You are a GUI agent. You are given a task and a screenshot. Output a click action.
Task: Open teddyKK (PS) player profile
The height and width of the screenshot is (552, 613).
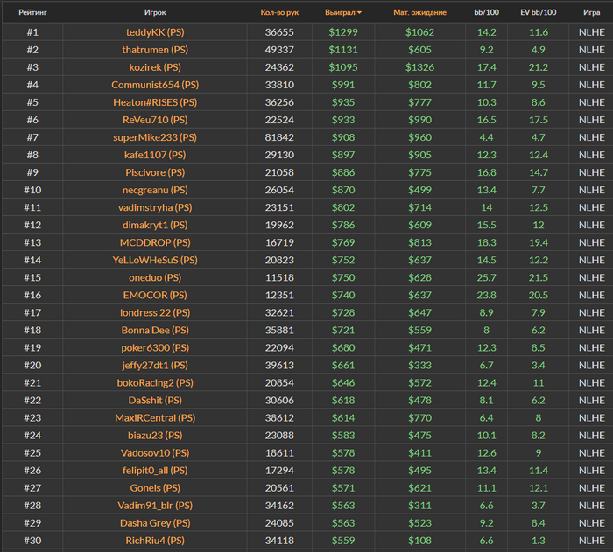click(x=155, y=32)
